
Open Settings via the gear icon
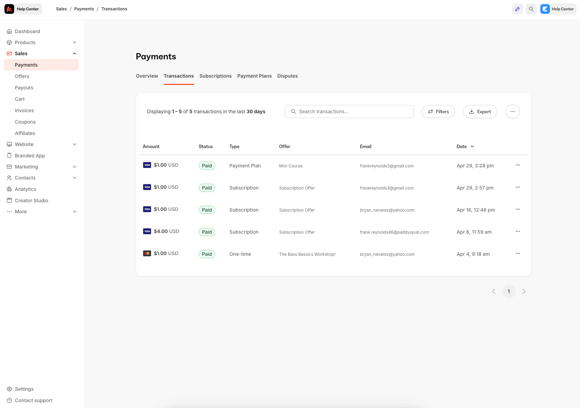tap(24, 389)
